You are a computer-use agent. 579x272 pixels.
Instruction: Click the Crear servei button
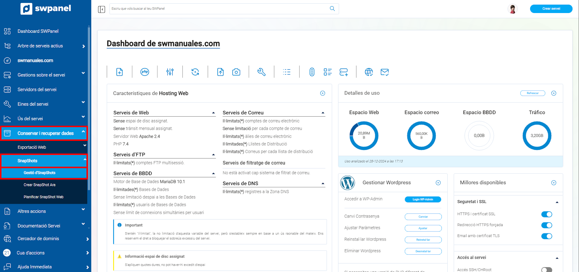(x=551, y=9)
